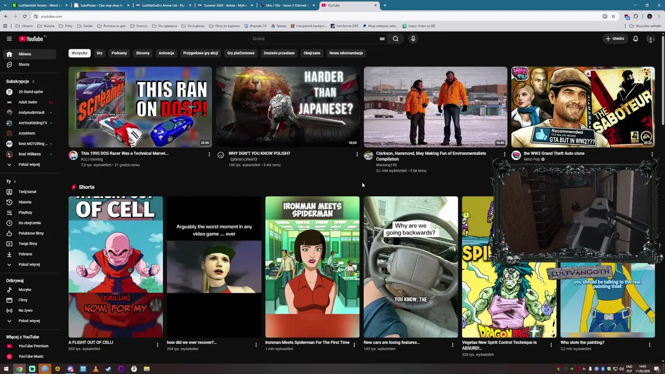Start voice search with the microphone icon

tap(413, 38)
